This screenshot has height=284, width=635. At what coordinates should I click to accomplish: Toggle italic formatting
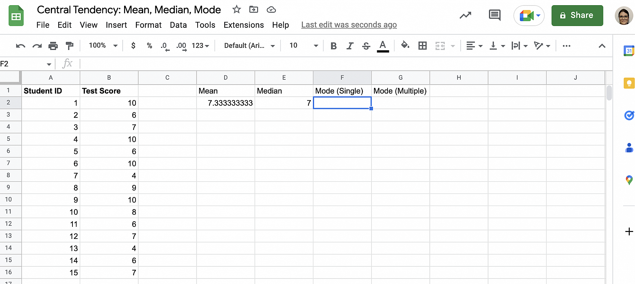click(x=350, y=46)
